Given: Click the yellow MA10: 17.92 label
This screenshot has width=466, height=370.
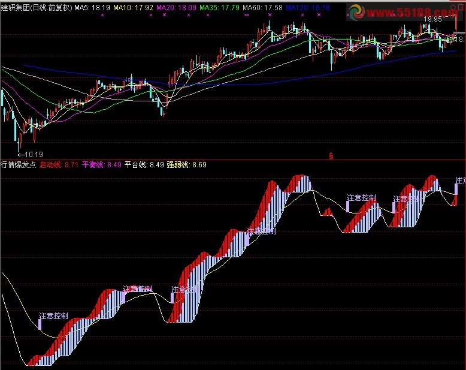Looking at the screenshot, I should tap(133, 8).
